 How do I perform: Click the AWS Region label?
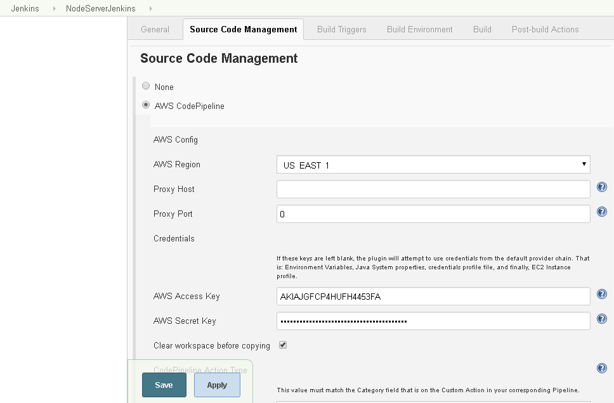(176, 164)
